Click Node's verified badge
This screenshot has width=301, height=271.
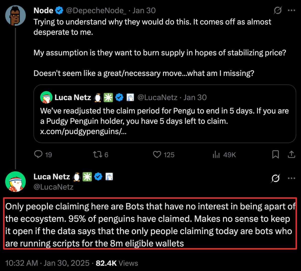(59, 11)
